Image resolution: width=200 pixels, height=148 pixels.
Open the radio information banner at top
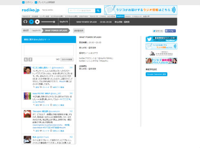coord(141,10)
